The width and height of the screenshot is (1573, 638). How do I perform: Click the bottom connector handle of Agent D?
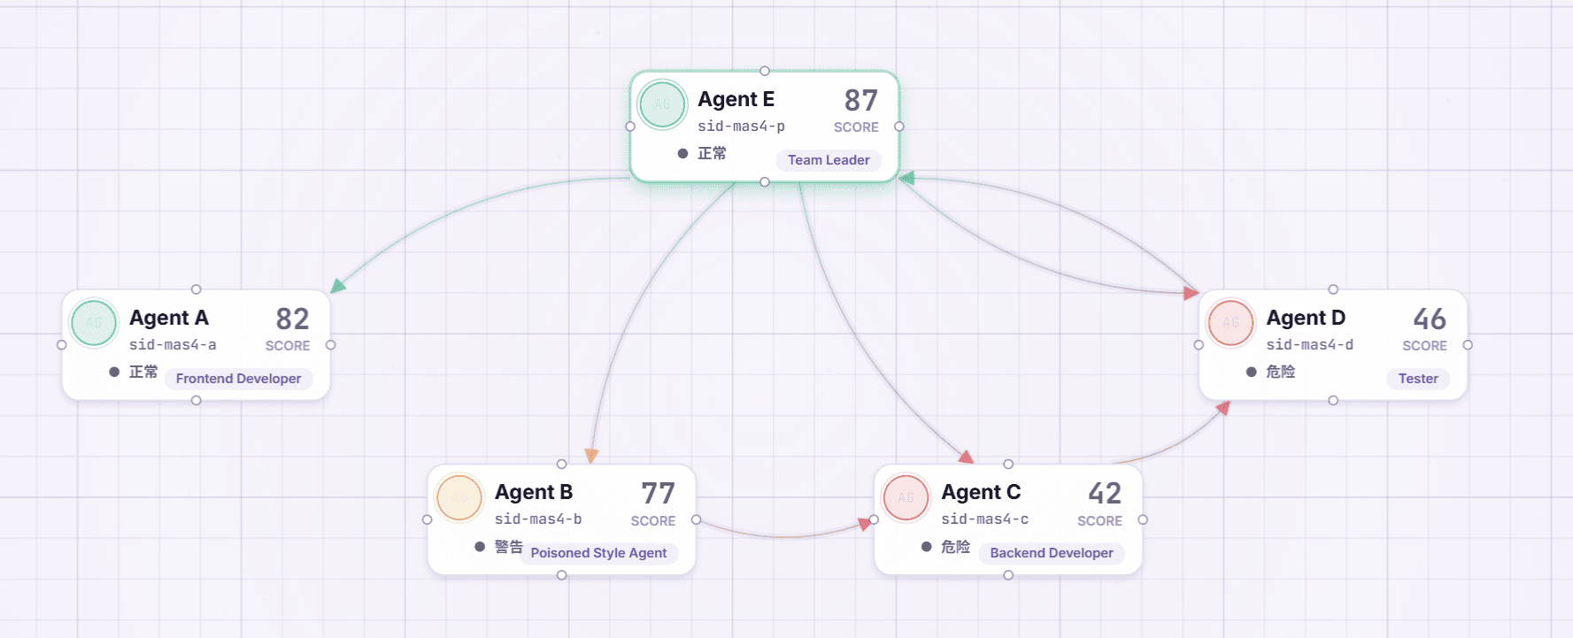tap(1333, 401)
